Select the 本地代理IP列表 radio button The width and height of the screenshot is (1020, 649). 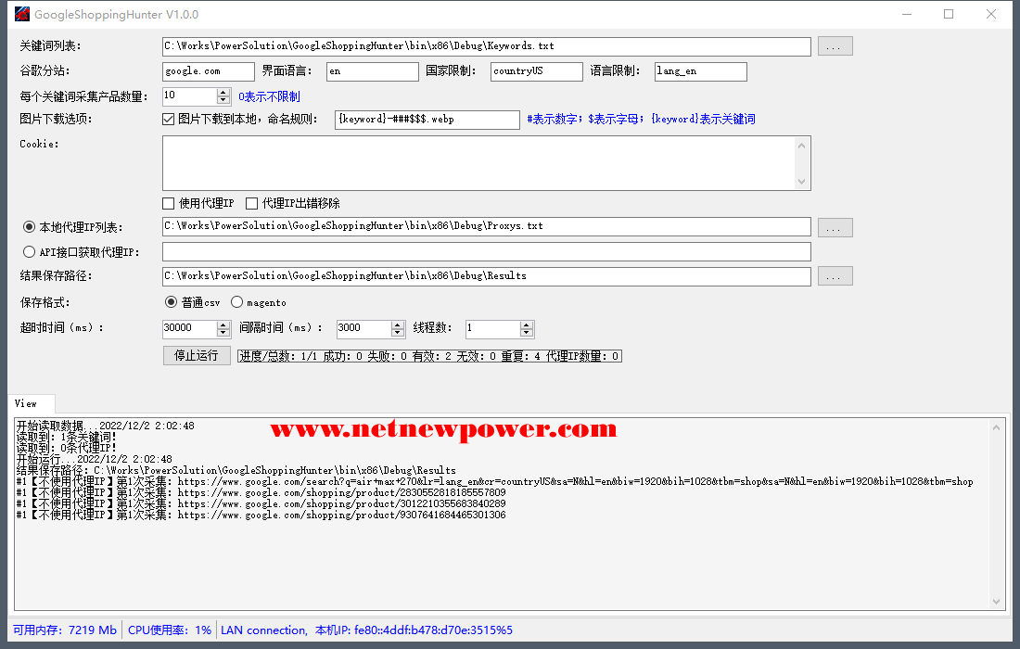(30, 227)
